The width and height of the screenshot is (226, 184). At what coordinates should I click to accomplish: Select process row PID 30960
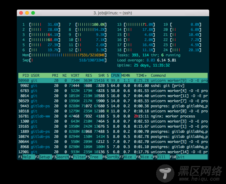(x=113, y=81)
